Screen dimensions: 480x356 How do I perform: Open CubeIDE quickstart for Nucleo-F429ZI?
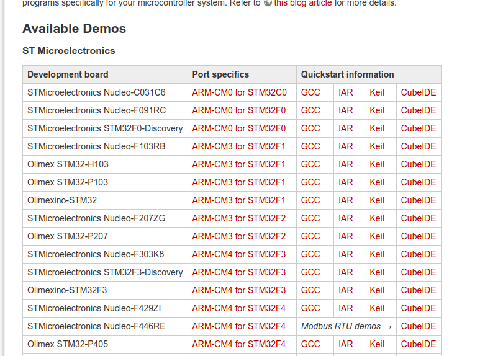[419, 308]
